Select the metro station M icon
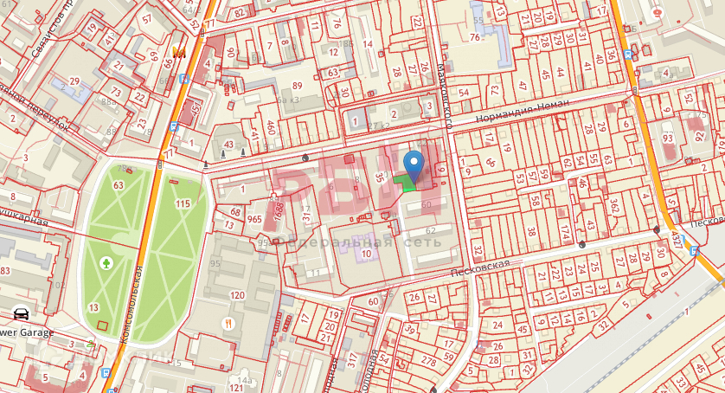 (179, 52)
